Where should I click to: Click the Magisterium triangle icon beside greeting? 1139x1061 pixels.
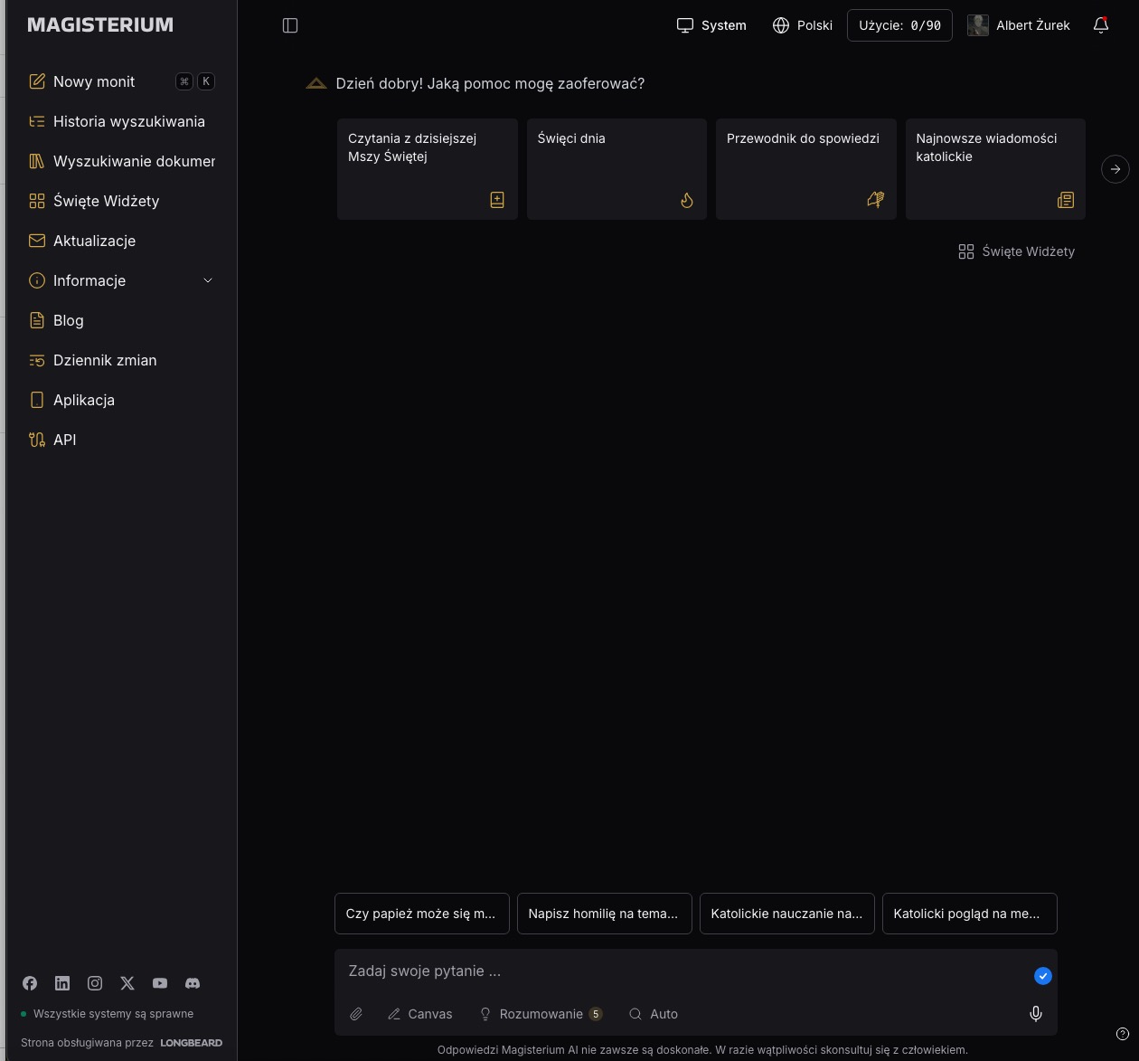[x=316, y=83]
